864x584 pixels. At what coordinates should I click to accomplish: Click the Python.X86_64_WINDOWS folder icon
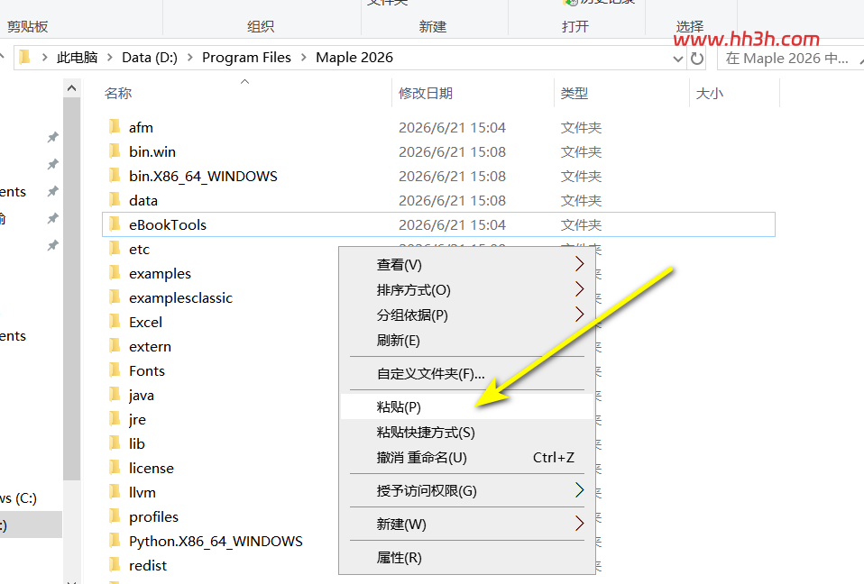(115, 541)
